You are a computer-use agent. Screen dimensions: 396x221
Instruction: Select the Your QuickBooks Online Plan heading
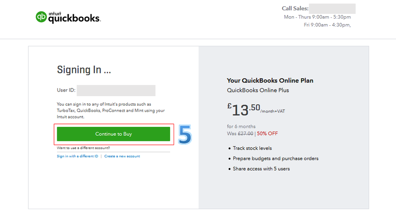pos(270,80)
